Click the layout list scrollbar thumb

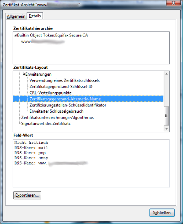pos(167,116)
